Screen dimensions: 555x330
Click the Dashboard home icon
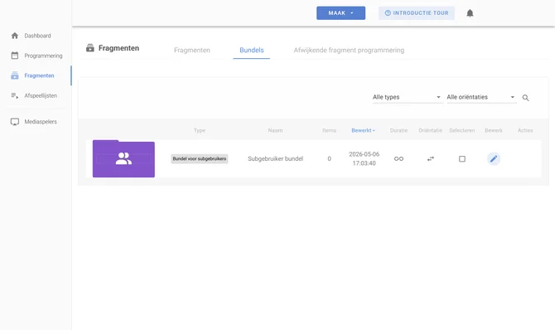click(15, 36)
